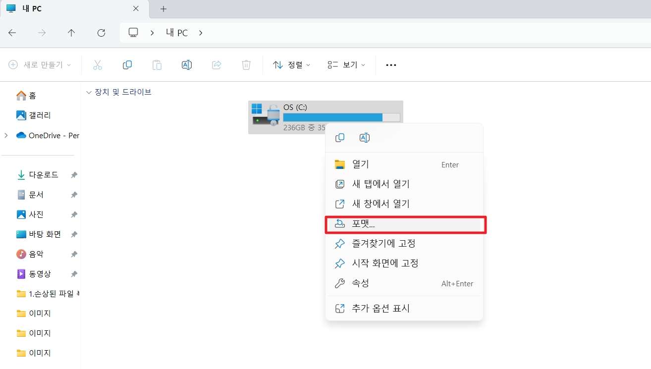The height and width of the screenshot is (369, 651).
Task: Click 내 PC breadcrumb in address bar
Action: point(177,33)
